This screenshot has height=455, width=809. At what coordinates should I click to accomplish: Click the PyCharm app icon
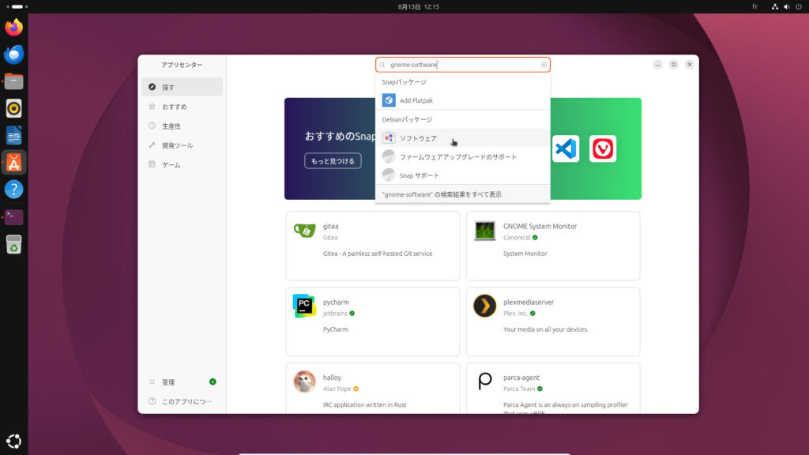pos(304,306)
